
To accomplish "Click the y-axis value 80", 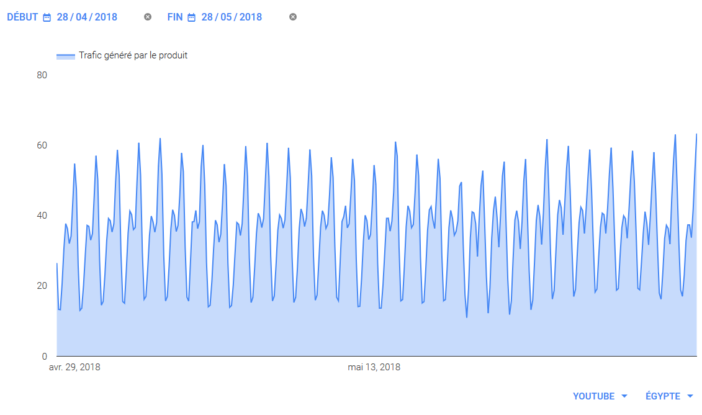I will [x=42, y=75].
